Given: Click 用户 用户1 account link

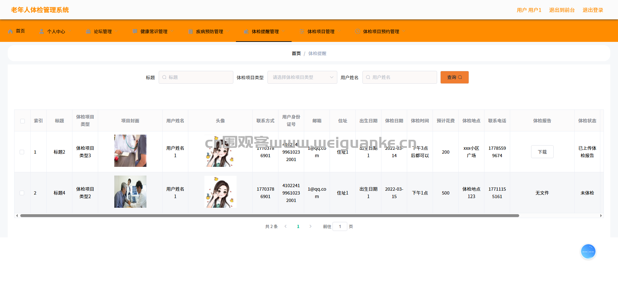Looking at the screenshot, I should point(529,10).
